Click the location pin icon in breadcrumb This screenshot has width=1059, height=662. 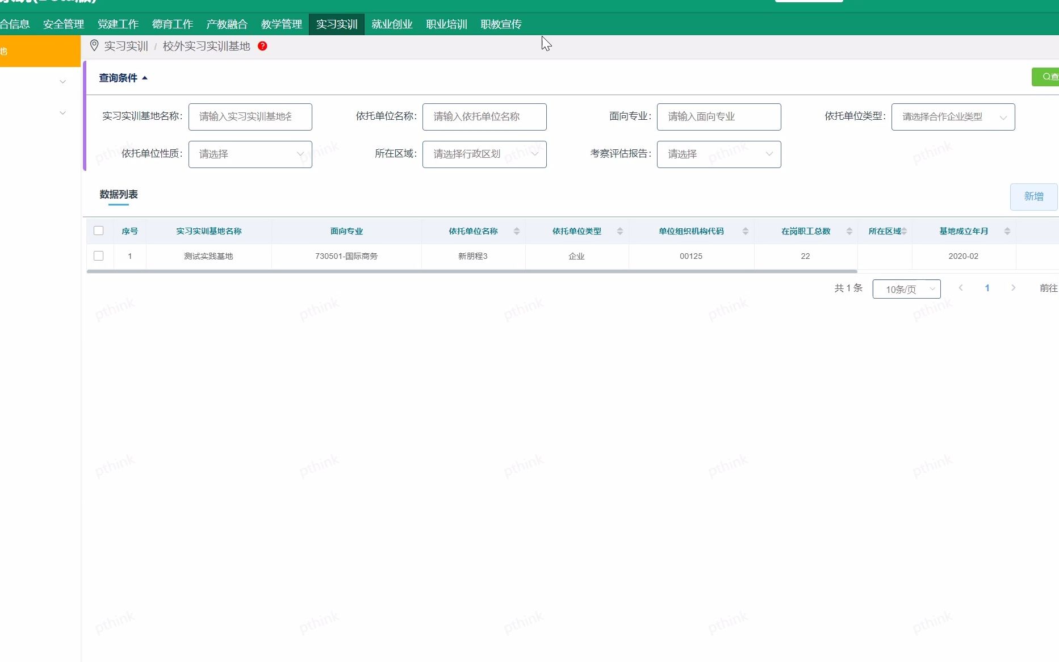pyautogui.click(x=94, y=46)
